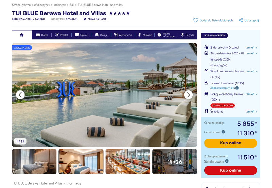Click the Bali breadcrumb link

[x=72, y=5]
